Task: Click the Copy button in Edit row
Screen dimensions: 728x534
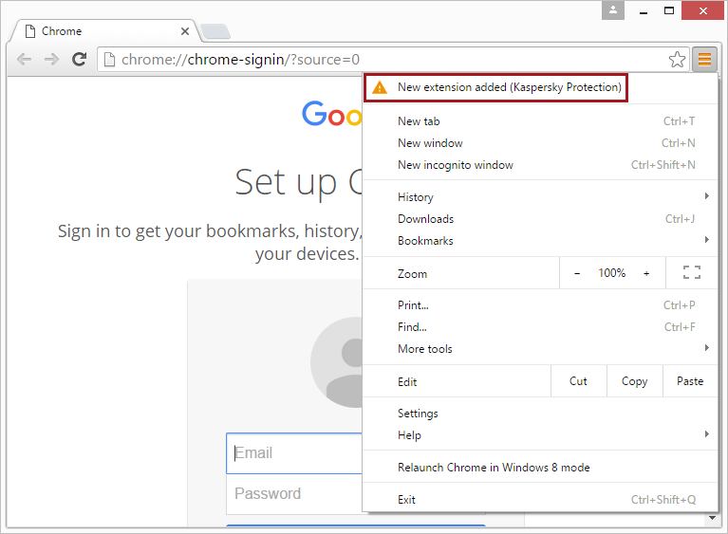Action: 635,381
